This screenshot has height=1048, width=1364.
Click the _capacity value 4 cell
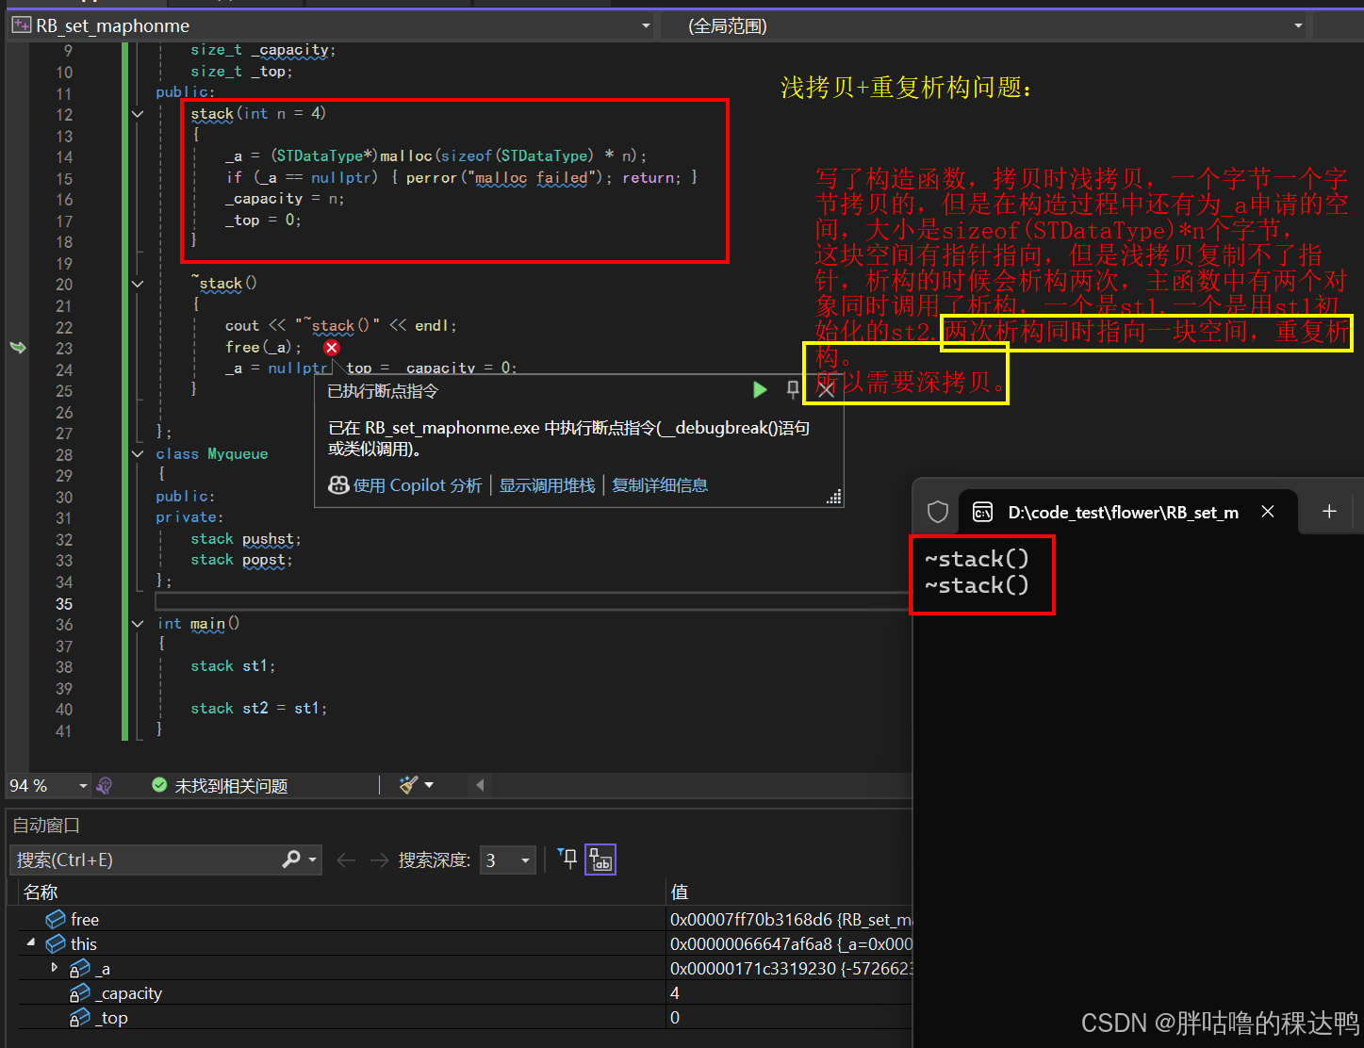(789, 992)
